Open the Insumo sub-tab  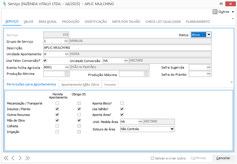[110, 85]
